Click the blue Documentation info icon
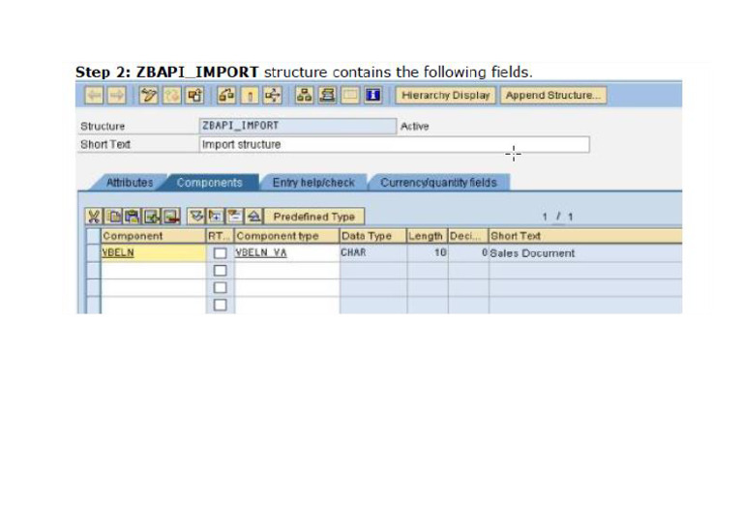 point(373,96)
